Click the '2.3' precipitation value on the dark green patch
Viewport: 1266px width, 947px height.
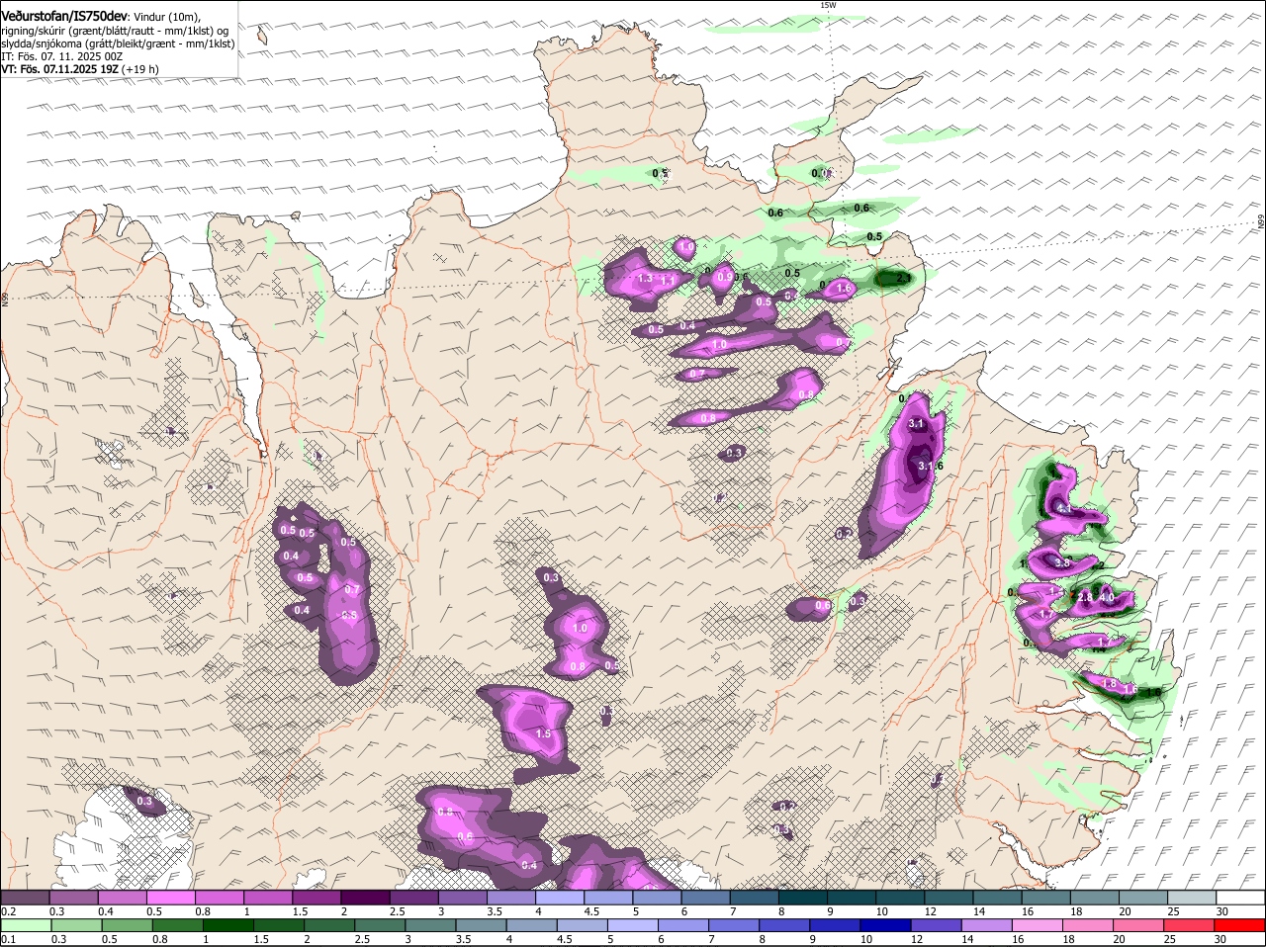(x=903, y=280)
